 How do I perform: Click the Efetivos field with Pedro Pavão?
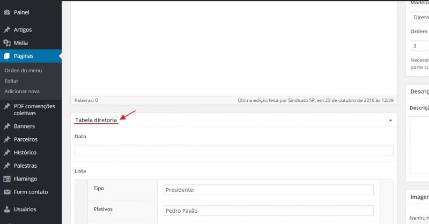(268, 210)
